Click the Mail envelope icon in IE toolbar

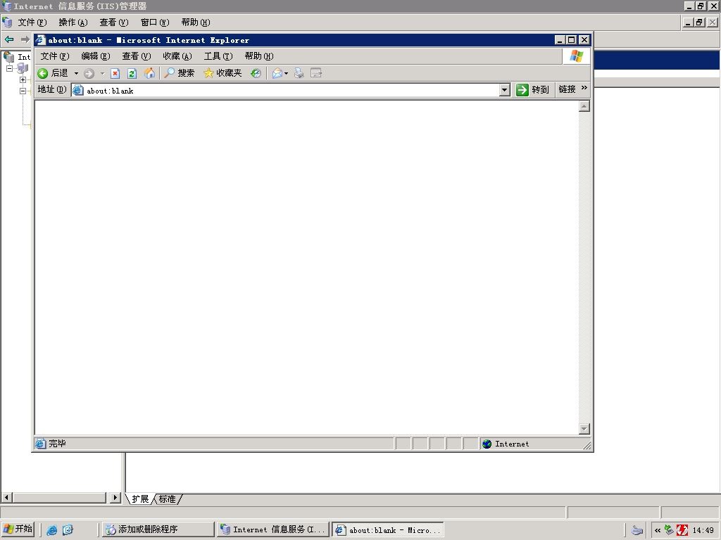(277, 73)
